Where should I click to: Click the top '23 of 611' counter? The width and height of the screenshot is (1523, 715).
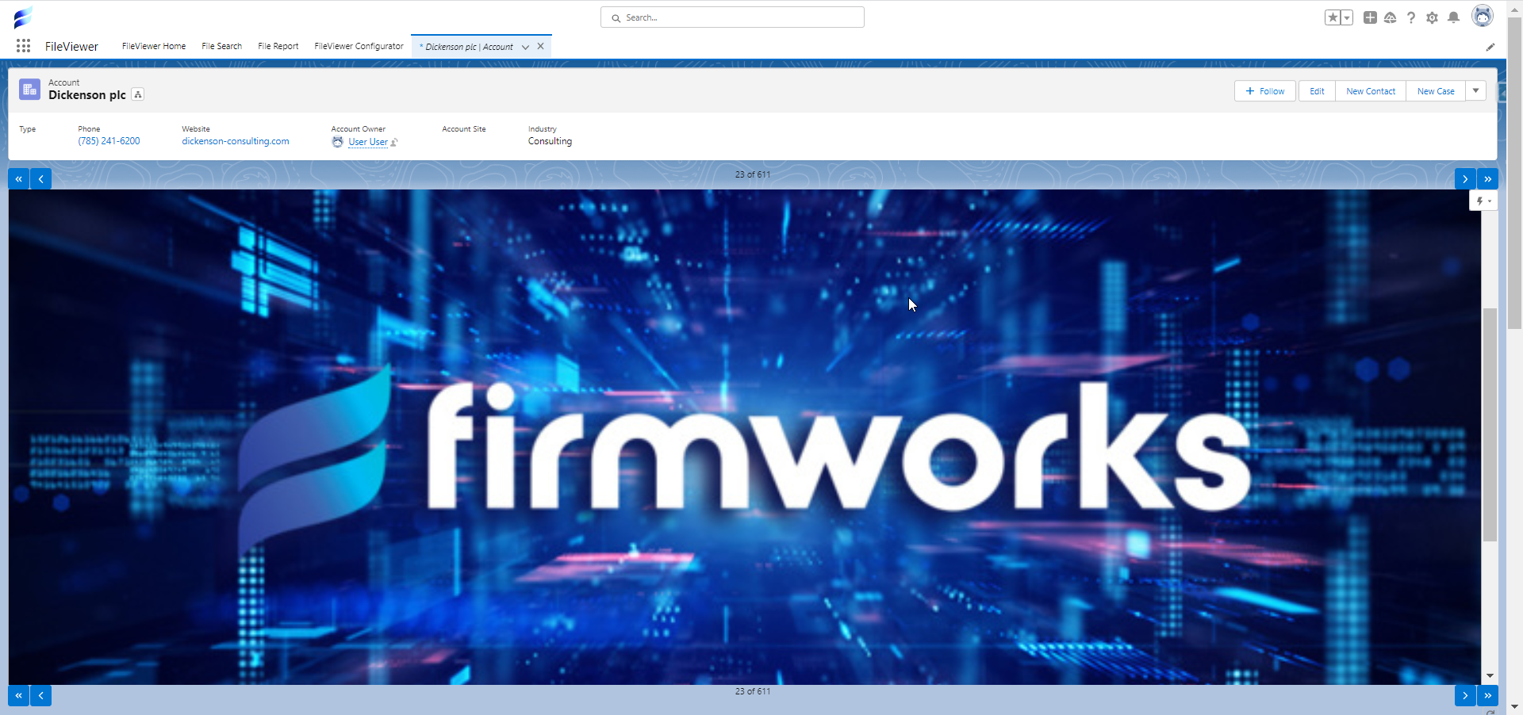[x=752, y=174]
